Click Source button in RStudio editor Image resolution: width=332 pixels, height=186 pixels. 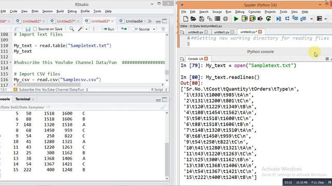pos(142,29)
